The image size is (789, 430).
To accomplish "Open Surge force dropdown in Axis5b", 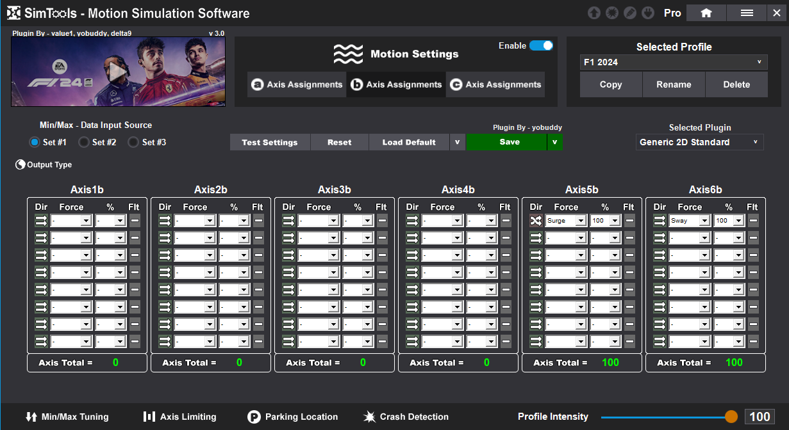I will [x=566, y=220].
